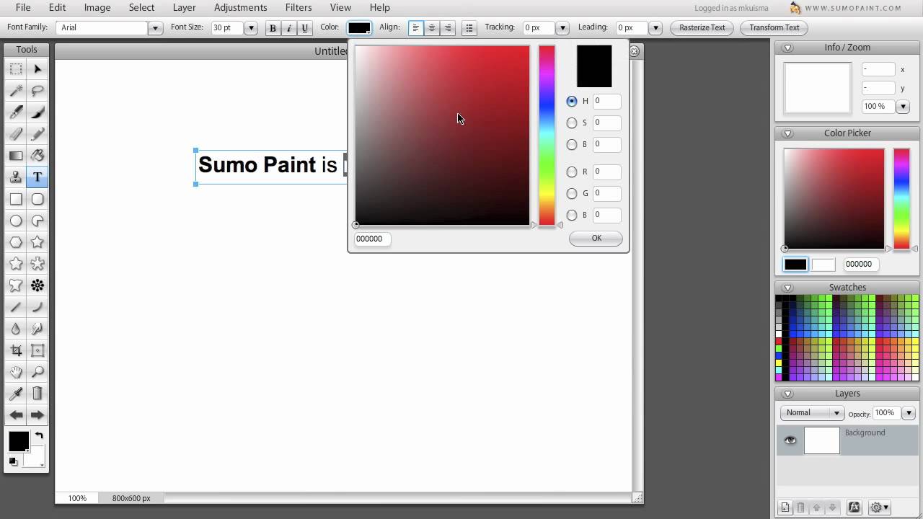Select the H (hue) radio button
The image size is (923, 519).
(x=572, y=101)
